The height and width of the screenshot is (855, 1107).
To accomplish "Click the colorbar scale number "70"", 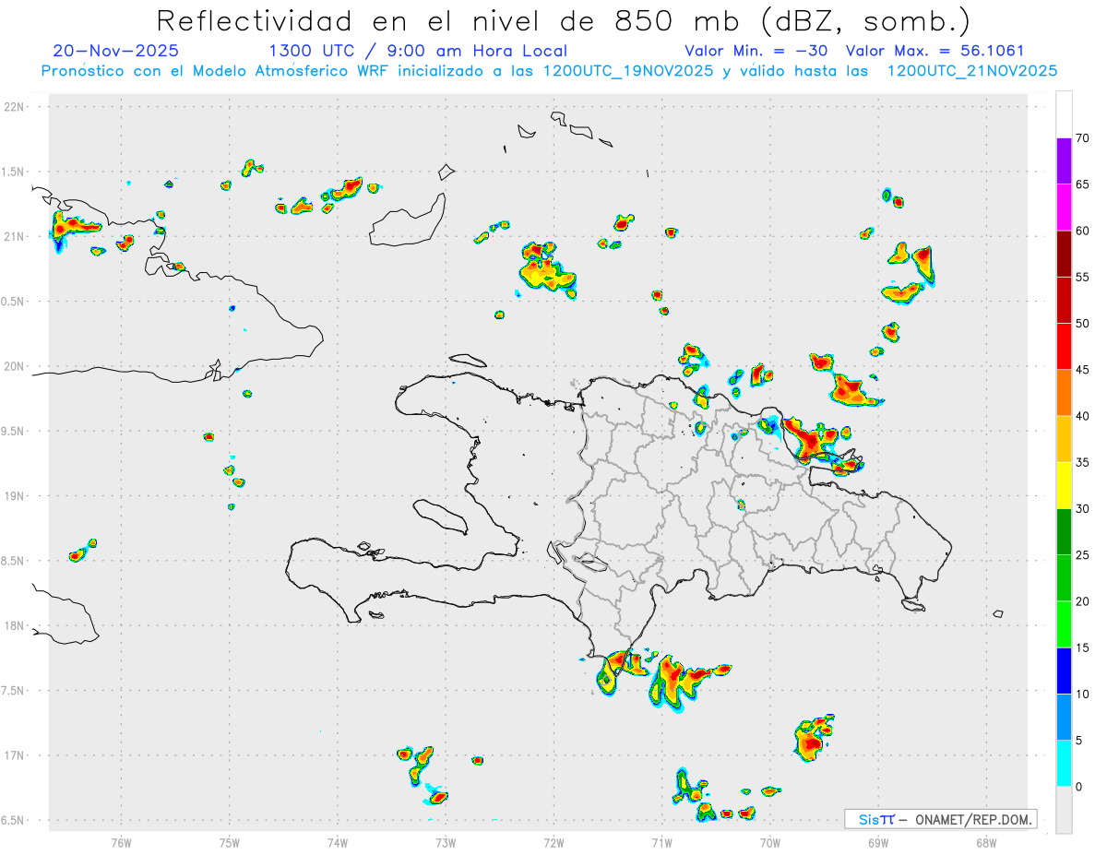I will click(x=1082, y=138).
